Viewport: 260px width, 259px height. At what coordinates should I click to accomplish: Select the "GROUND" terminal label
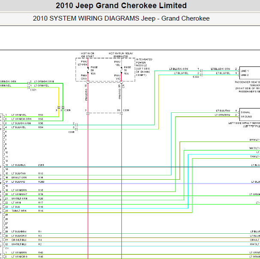point(246,117)
